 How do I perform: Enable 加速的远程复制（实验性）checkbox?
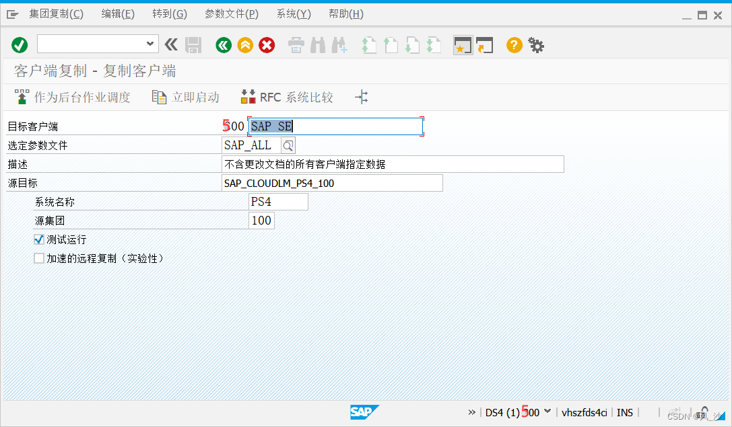[39, 258]
